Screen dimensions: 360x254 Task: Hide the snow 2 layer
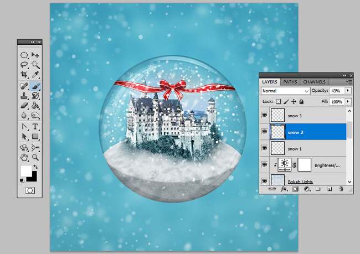[265, 132]
